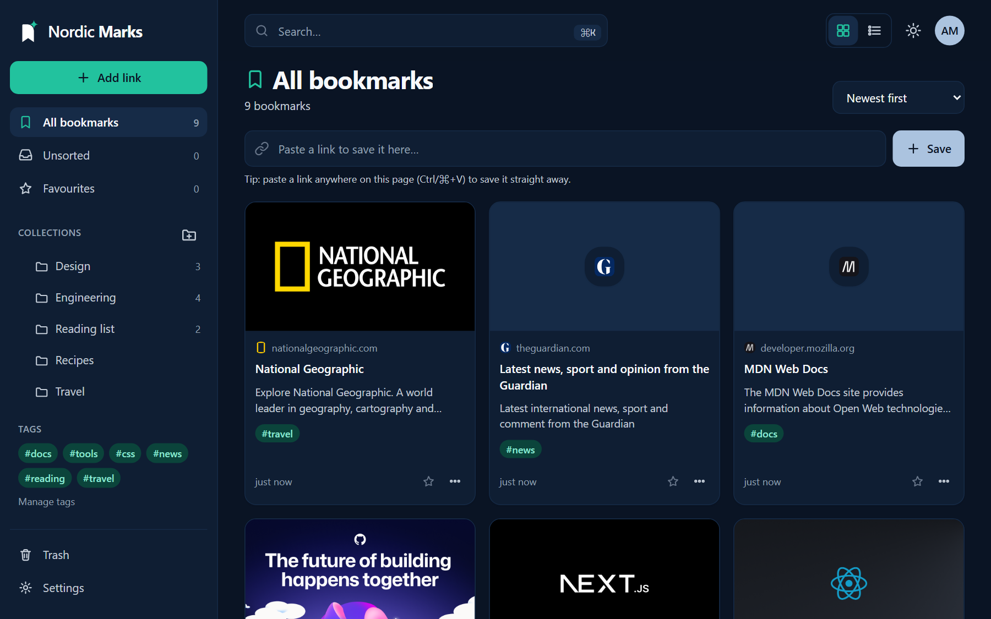Click theguardian.com domain text
991x619 pixels.
tap(553, 348)
